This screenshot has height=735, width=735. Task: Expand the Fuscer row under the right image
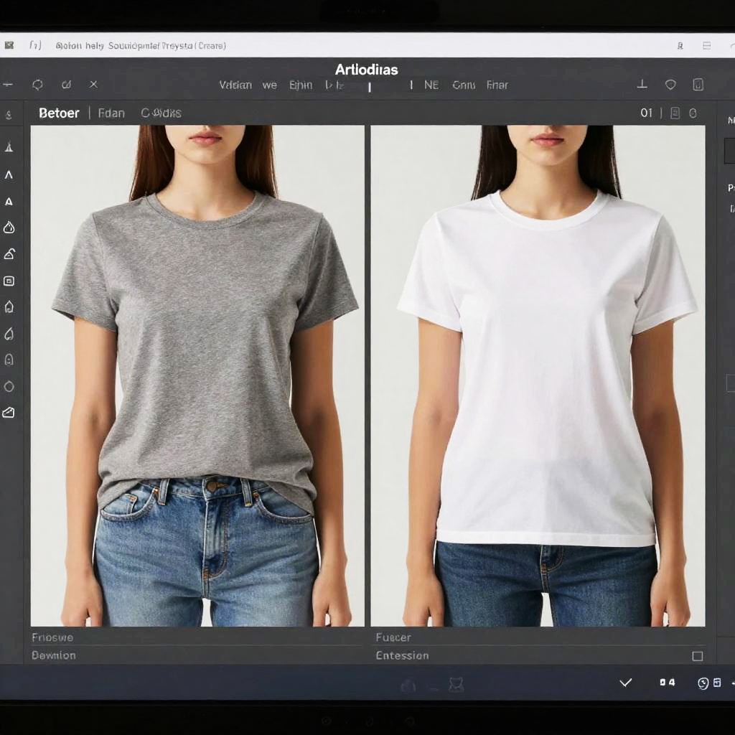click(393, 637)
